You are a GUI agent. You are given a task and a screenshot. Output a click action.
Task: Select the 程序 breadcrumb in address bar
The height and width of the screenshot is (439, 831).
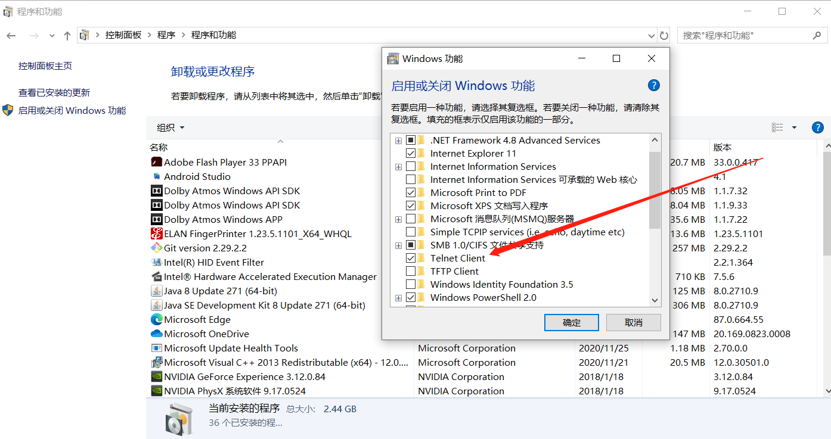[166, 35]
